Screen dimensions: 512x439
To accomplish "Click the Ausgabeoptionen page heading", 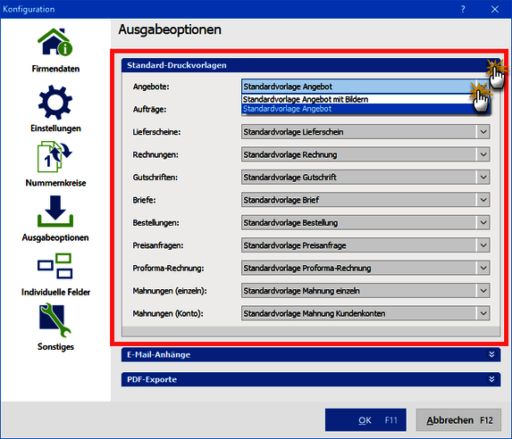I will tap(170, 29).
